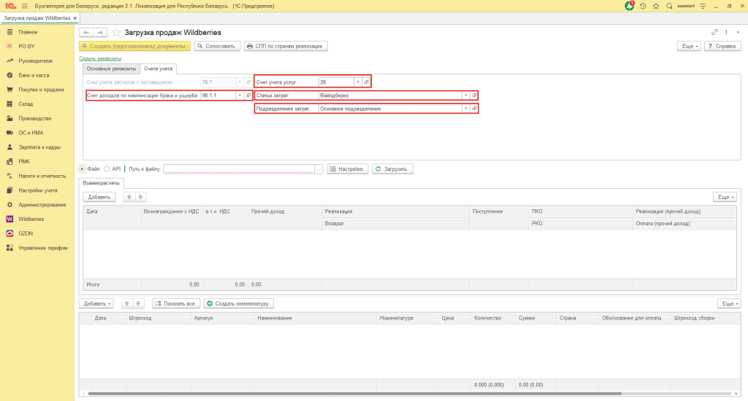The image size is (748, 401).
Task: Copy link to this form icon
Action: click(x=714, y=33)
